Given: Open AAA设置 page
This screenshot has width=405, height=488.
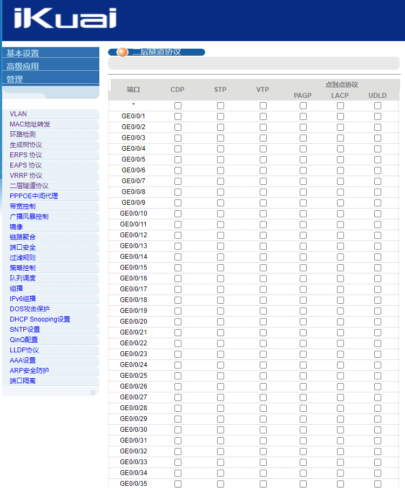Looking at the screenshot, I should 23,360.
